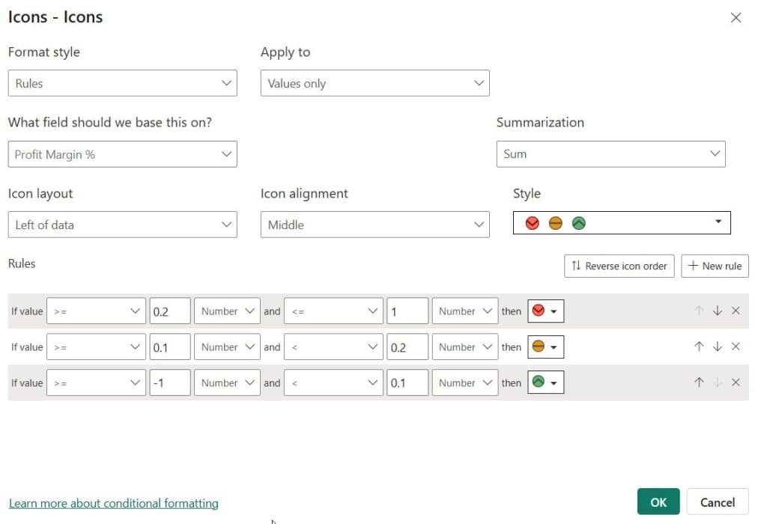Viewport: 767px width, 524px height.
Task: Edit first rule's upper value 1 field
Action: point(407,311)
